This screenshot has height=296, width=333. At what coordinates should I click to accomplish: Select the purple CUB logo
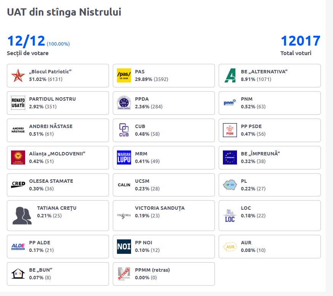[124, 130]
